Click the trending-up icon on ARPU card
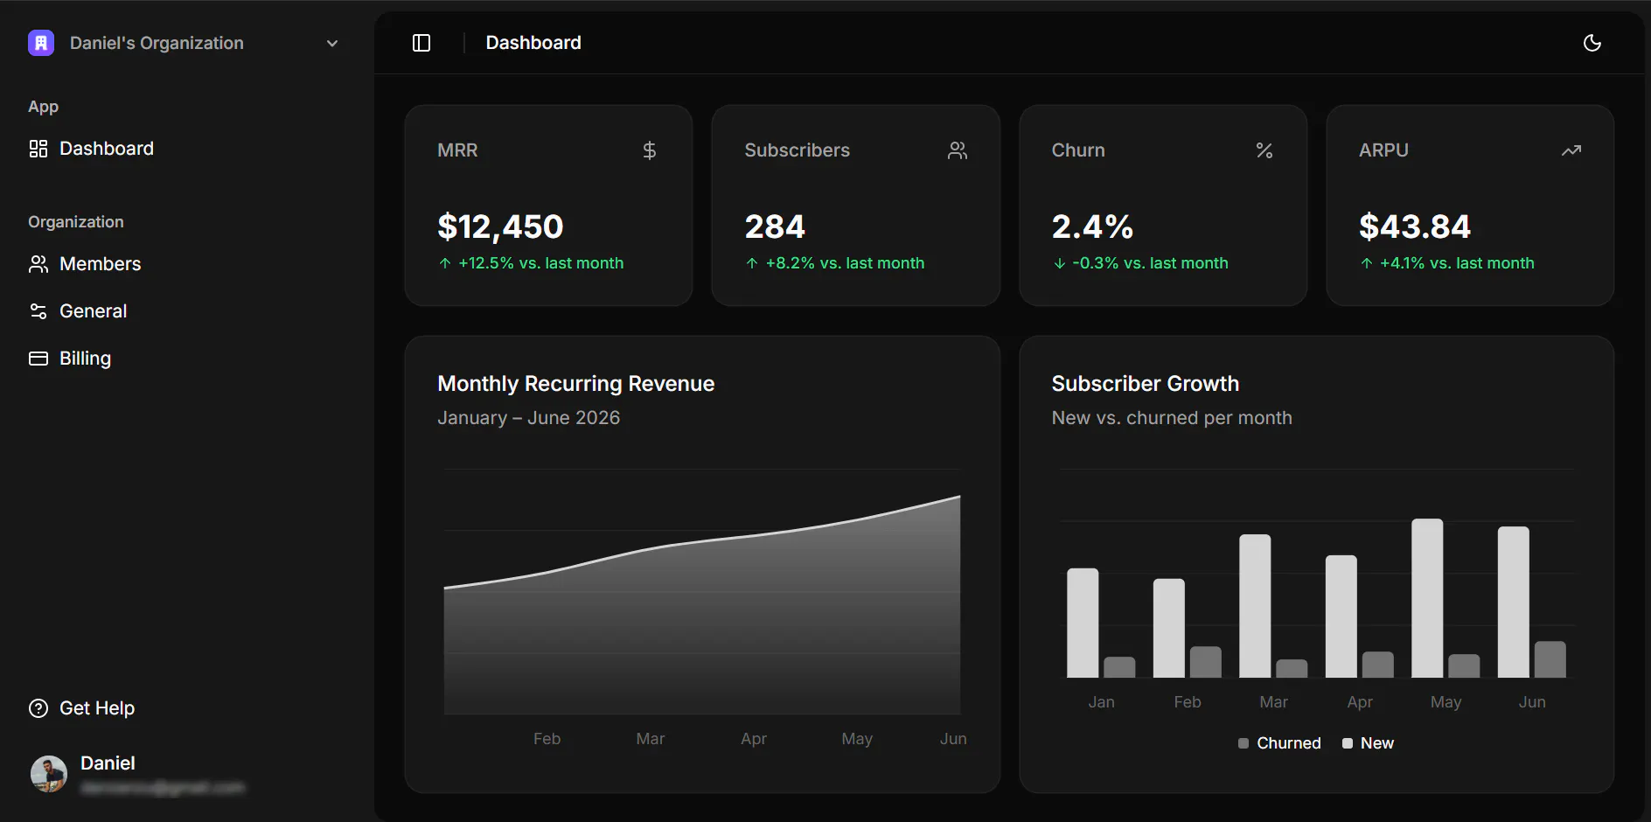 click(1571, 150)
